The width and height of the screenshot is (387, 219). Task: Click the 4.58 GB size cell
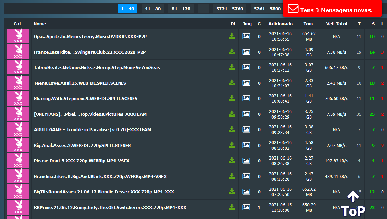pyautogui.click(x=309, y=146)
